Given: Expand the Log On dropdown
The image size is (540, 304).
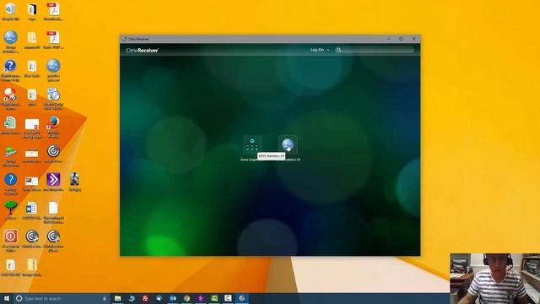Looking at the screenshot, I should click(319, 50).
